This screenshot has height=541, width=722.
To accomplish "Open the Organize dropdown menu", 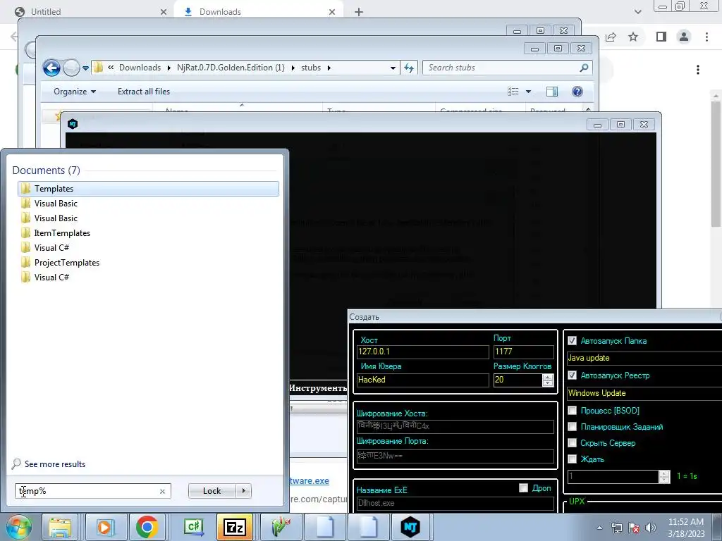I will tap(75, 92).
